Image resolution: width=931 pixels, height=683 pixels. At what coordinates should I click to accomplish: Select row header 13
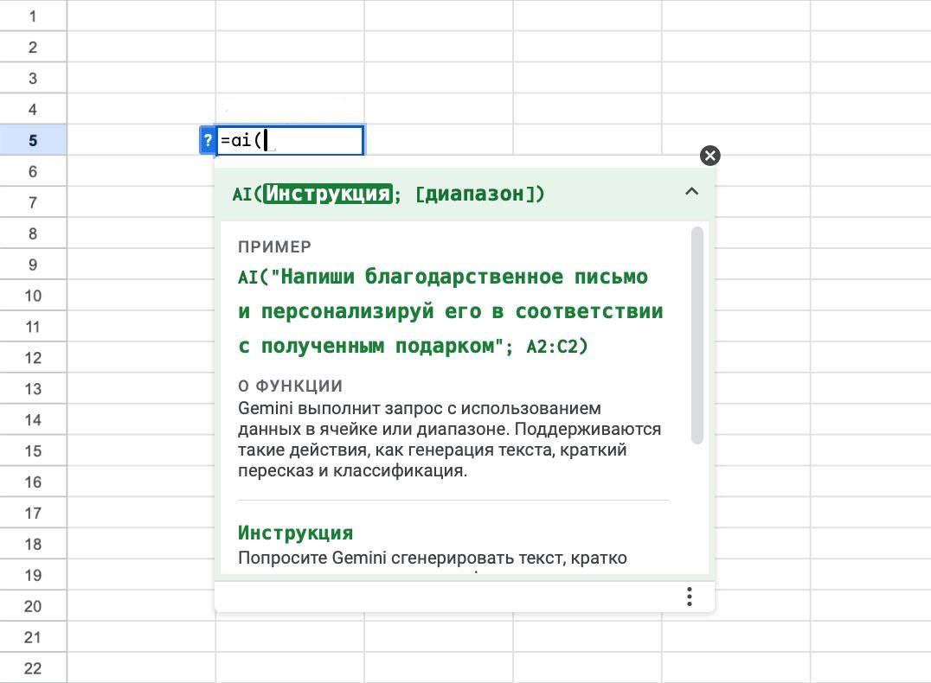[x=33, y=389]
